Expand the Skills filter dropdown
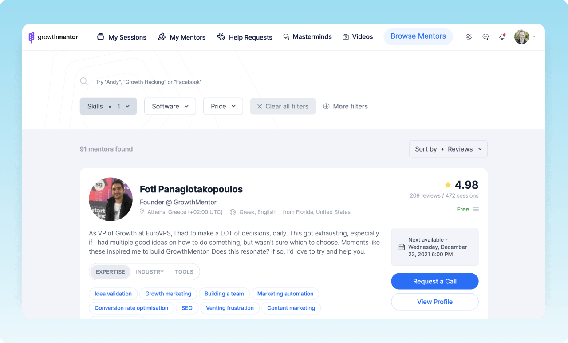This screenshot has height=343, width=568. click(108, 106)
